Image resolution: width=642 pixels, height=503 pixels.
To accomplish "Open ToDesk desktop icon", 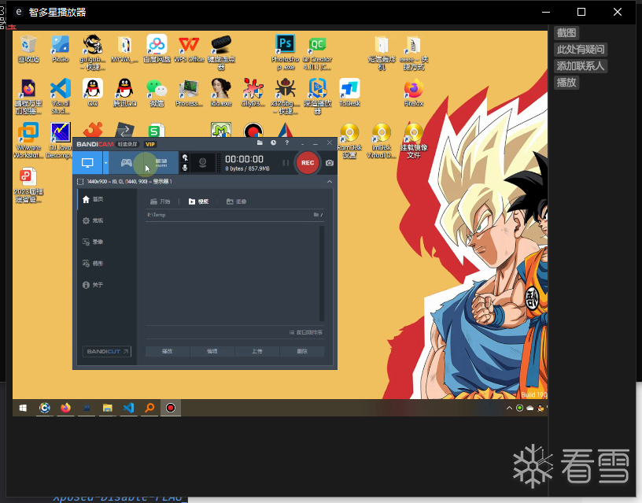I will (349, 93).
